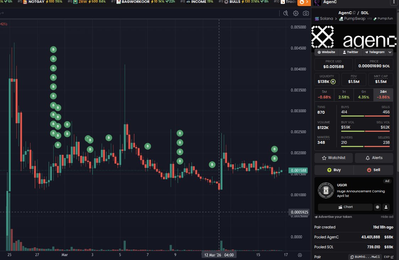Image resolution: width=399 pixels, height=260 pixels.
Task: Copy the pair address BUMh6...MwC1
Action: (365, 257)
